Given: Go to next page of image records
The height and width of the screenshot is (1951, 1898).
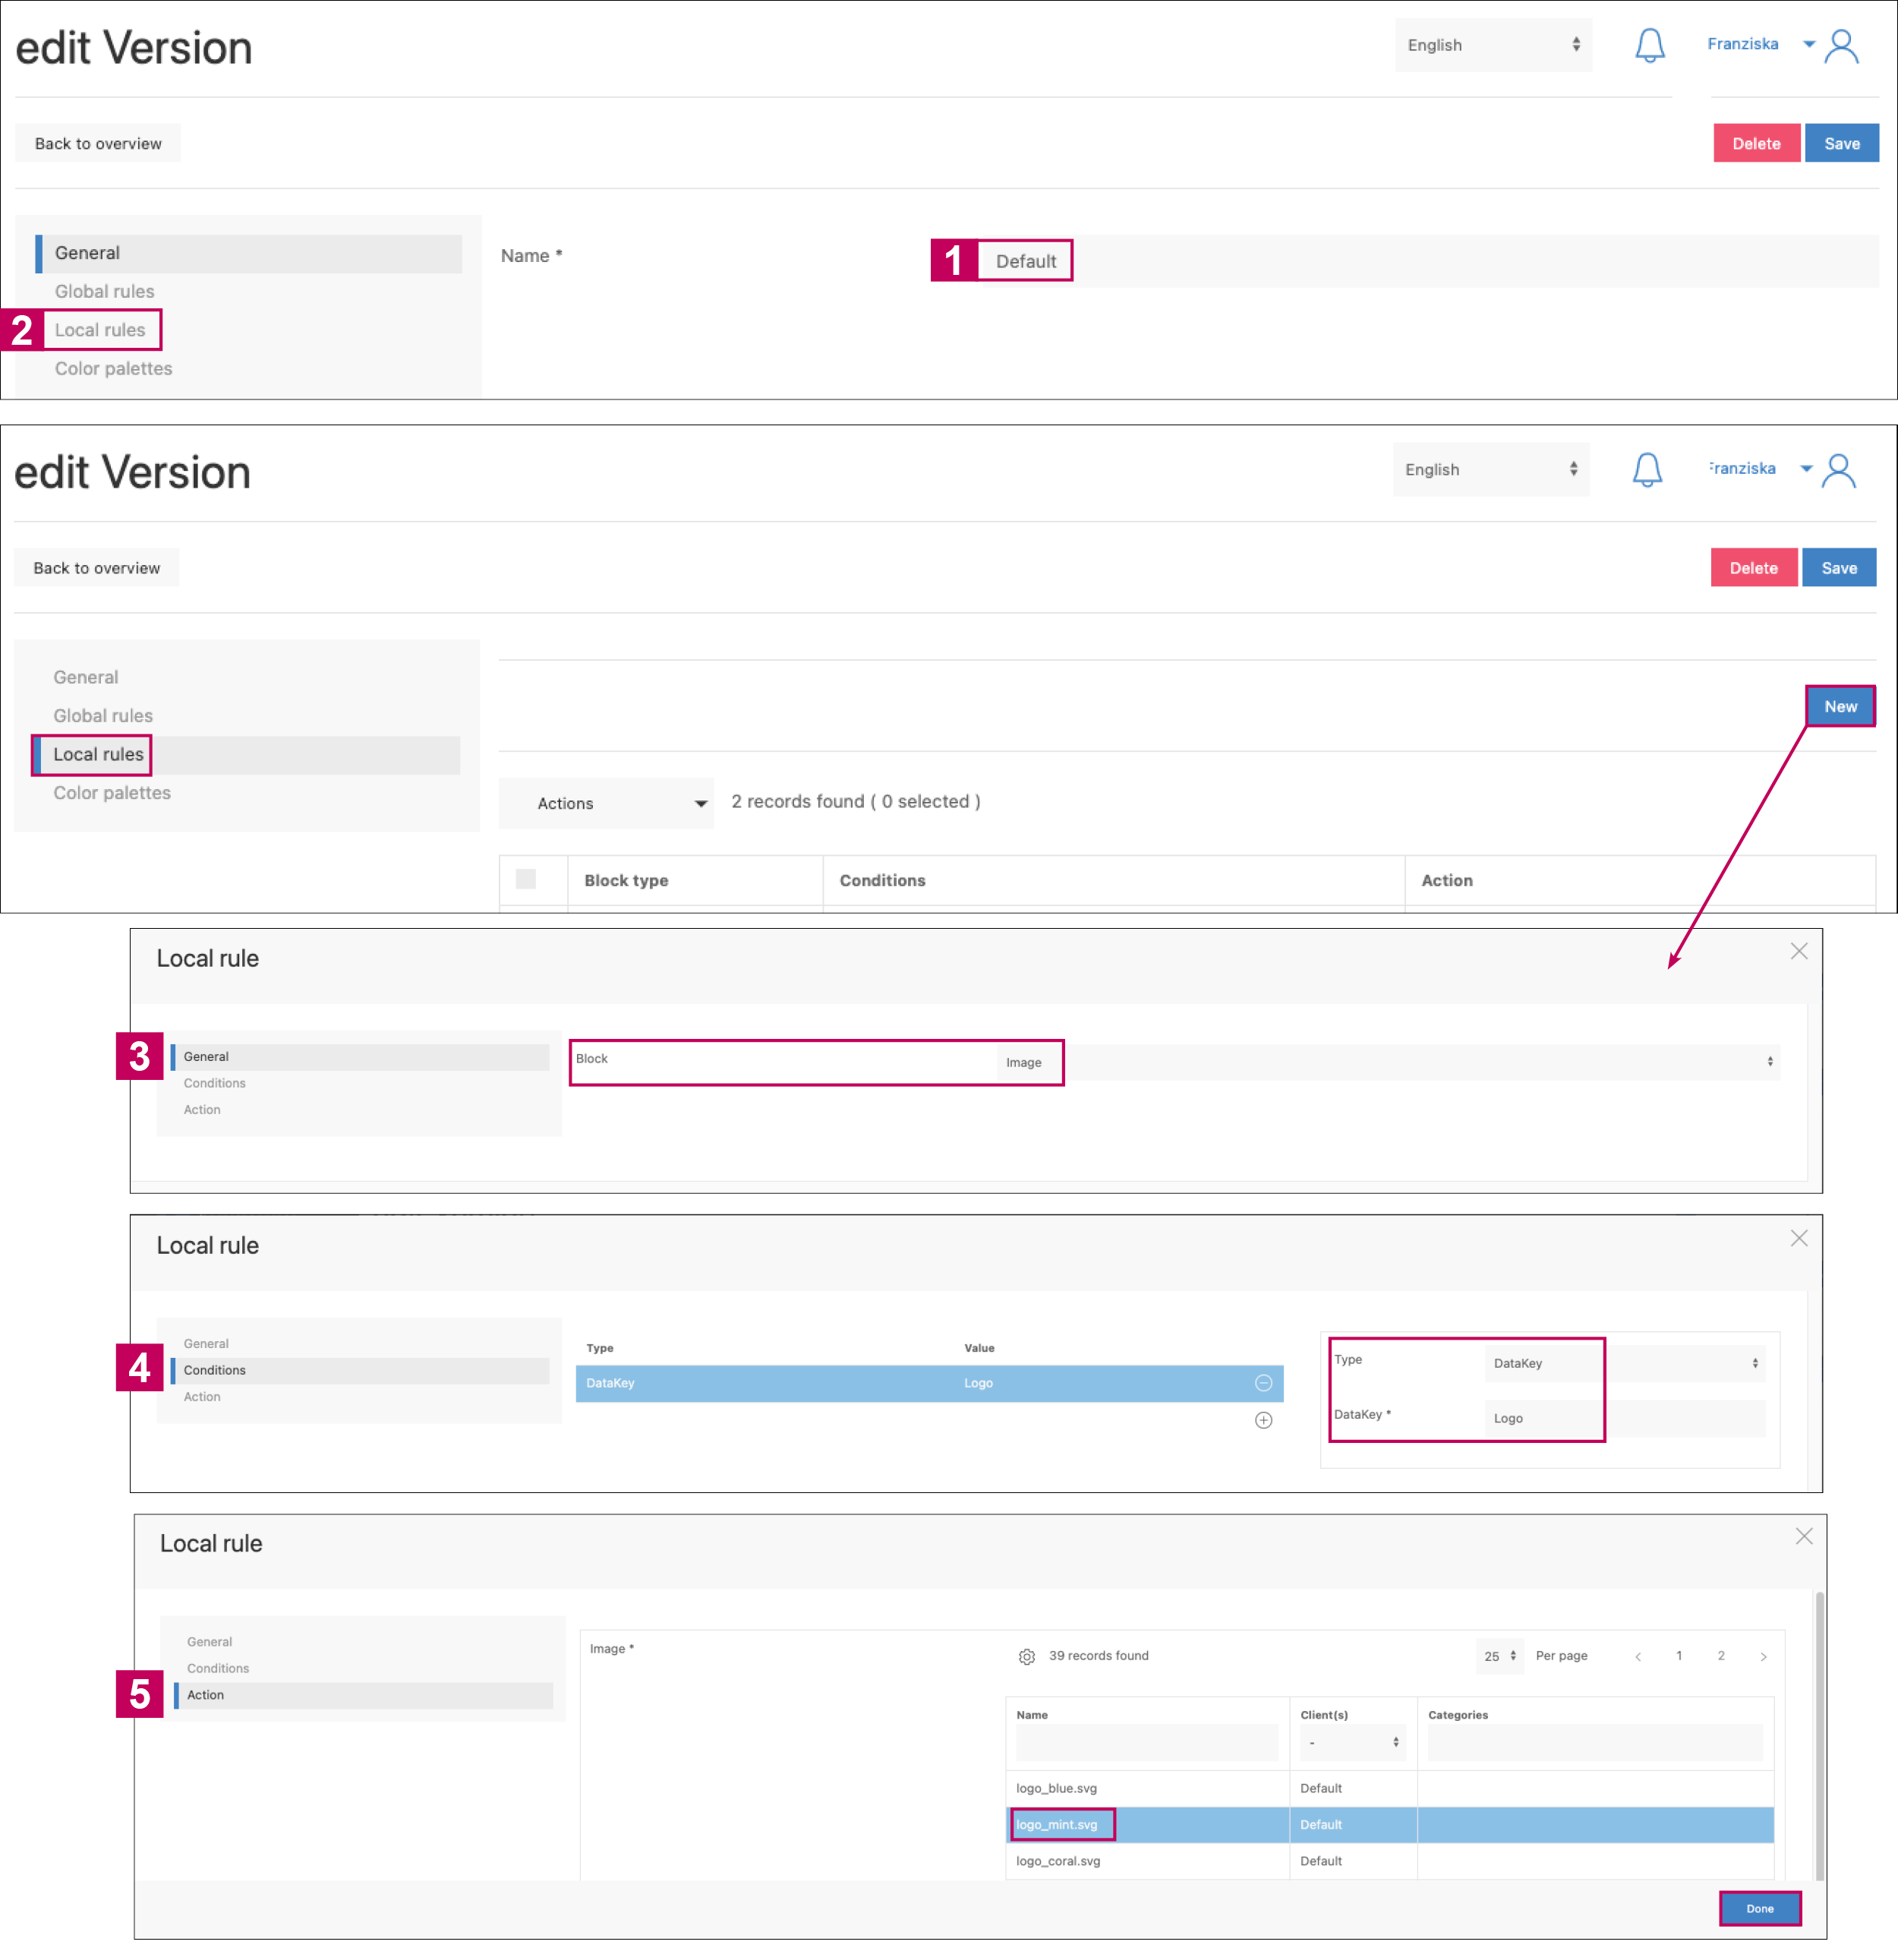Looking at the screenshot, I should click(1762, 1656).
